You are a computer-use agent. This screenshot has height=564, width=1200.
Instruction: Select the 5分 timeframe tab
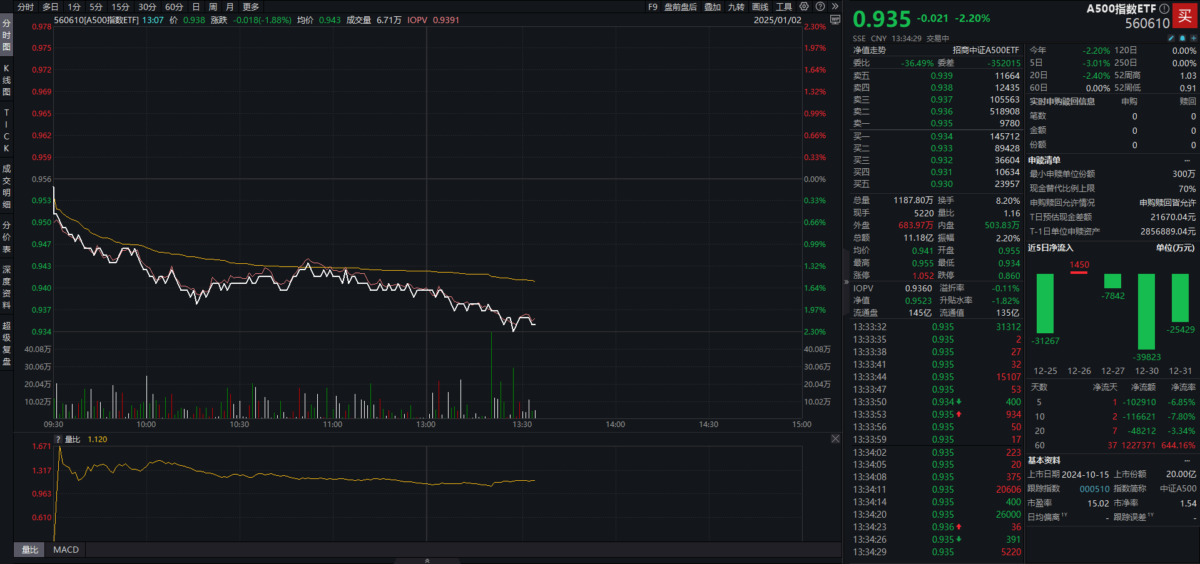click(x=96, y=7)
